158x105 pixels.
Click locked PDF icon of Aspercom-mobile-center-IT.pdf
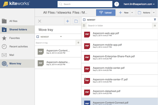tap(87, 81)
